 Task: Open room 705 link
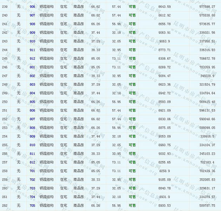point(32,205)
